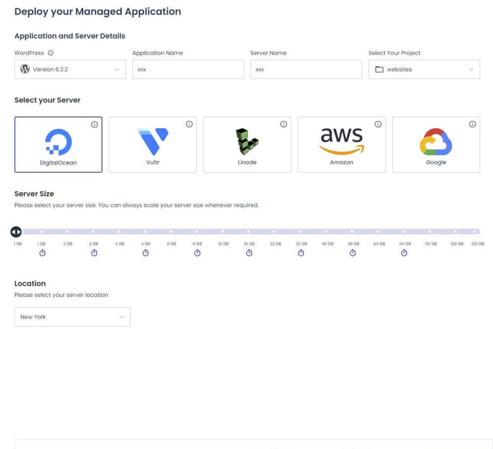Open the Select Your Project dropdown arrow
This screenshot has height=449, width=493.
(x=471, y=69)
